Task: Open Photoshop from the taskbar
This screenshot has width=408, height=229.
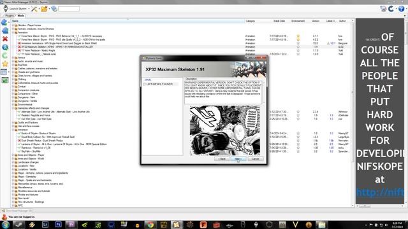Action: (x=58, y=225)
